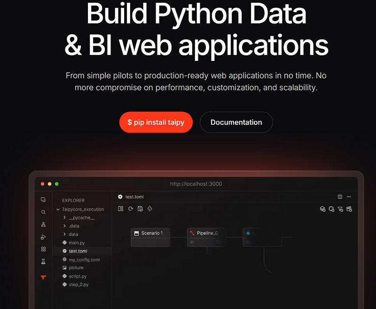
Task: Select the Taipycore_execution folder label
Action: (83, 209)
